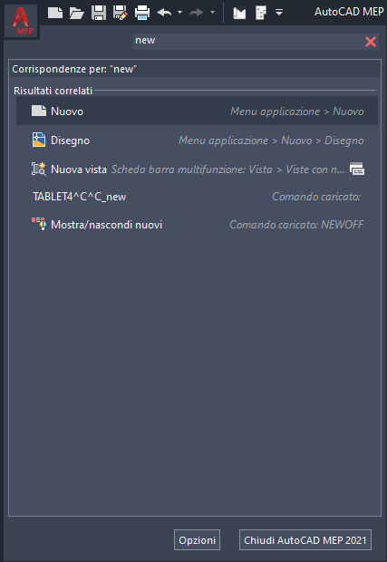387x562 pixels.
Task: Expand the Undo history dropdown arrow
Action: pos(179,13)
